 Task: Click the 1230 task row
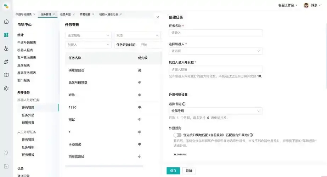coord(113,107)
